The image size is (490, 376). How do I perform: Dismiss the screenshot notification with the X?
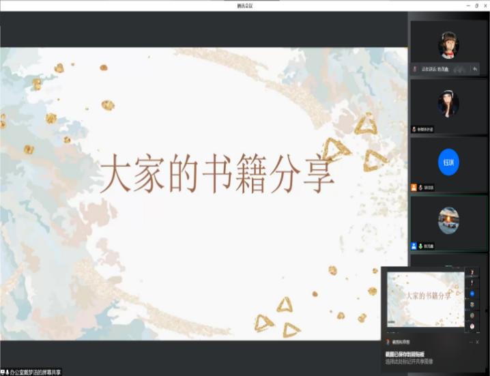pyautogui.click(x=477, y=342)
